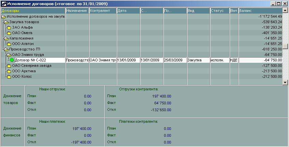Select ООО Агатон in the tree
Viewport: 289px width, 147px height.
23,44
